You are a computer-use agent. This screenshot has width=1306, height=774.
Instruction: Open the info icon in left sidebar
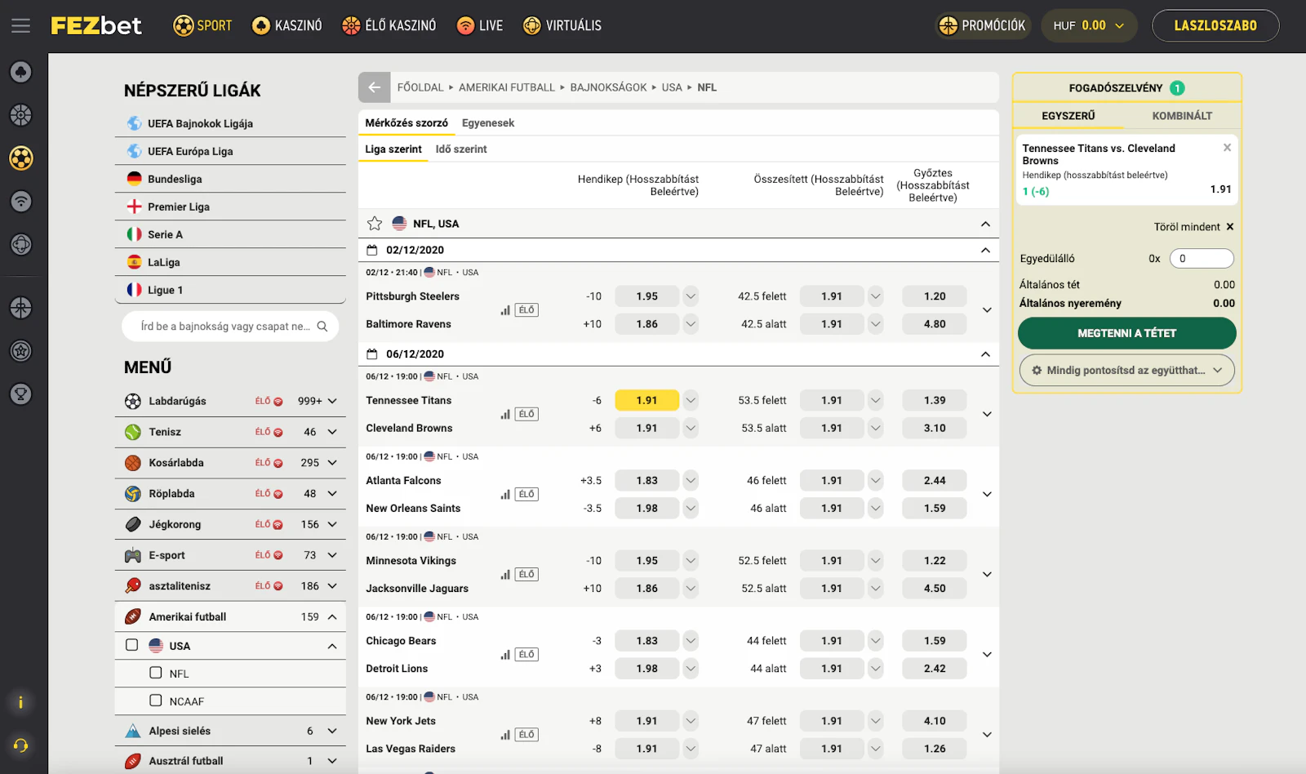tap(20, 702)
